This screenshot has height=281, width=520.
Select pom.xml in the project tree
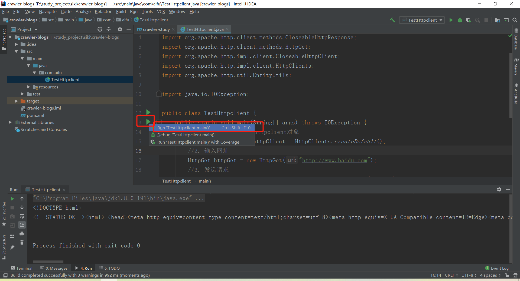coord(35,115)
